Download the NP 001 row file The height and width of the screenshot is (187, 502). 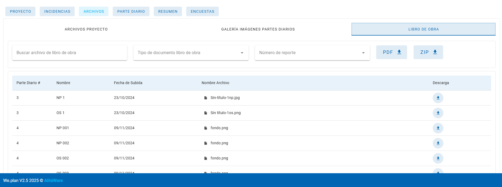(438, 128)
